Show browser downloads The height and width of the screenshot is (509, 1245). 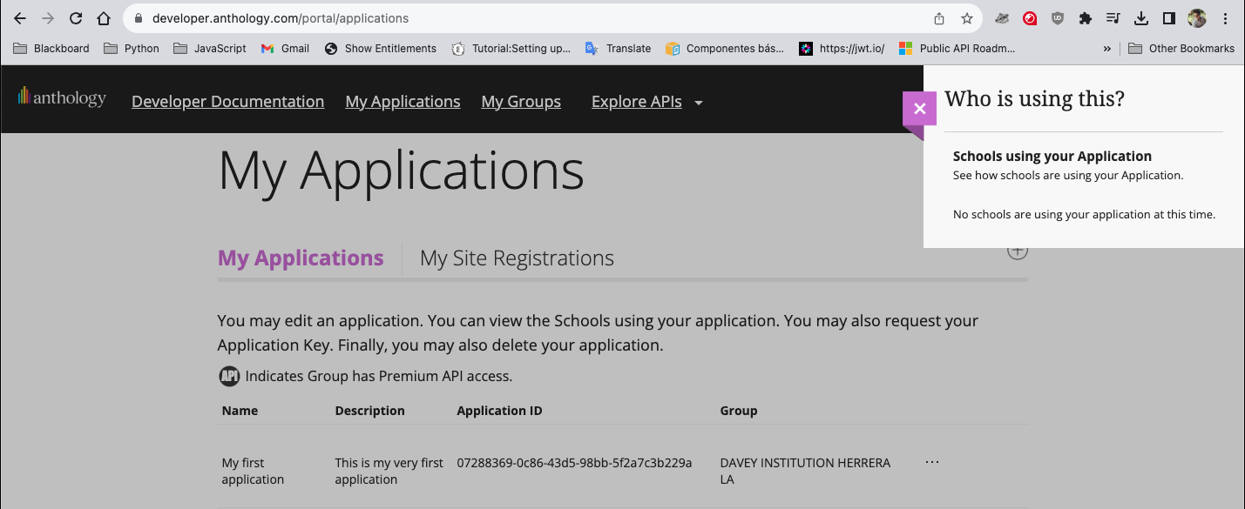coord(1141,18)
